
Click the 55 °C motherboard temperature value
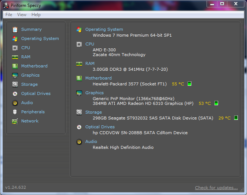click(178, 84)
